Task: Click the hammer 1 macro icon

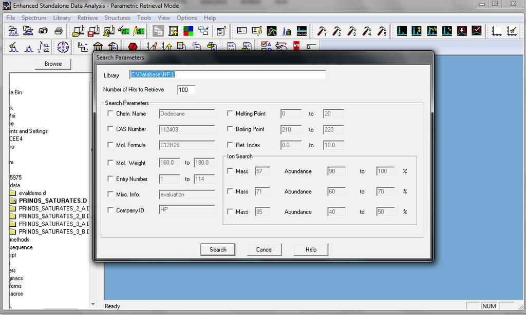Action: 322,31
